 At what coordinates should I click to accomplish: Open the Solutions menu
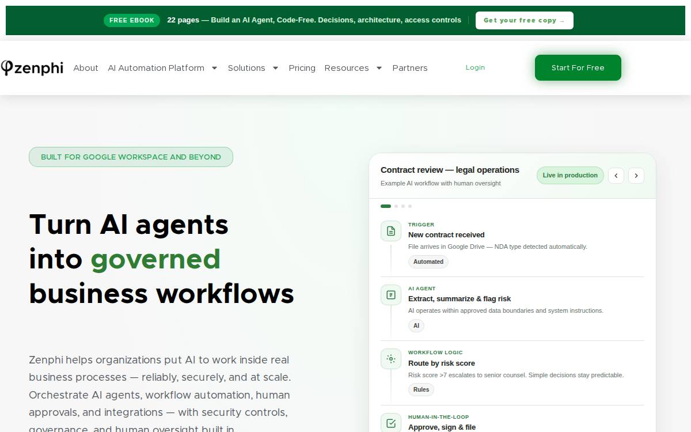[246, 68]
